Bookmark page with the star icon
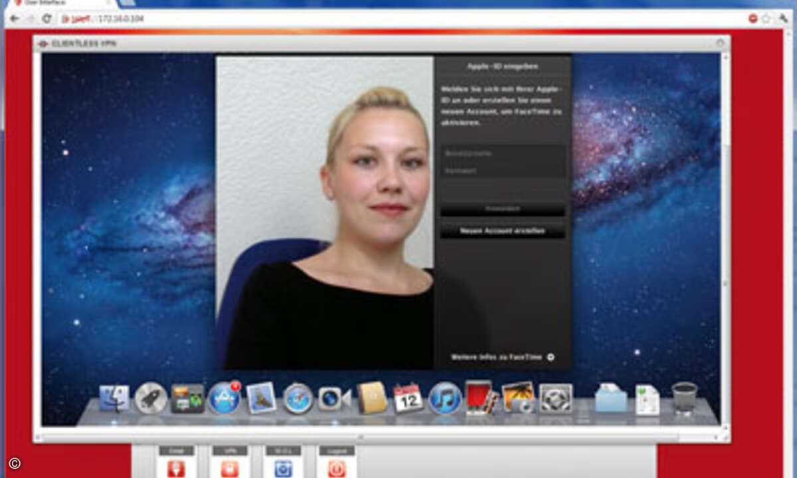Screen dimensions: 797x478 [766, 19]
